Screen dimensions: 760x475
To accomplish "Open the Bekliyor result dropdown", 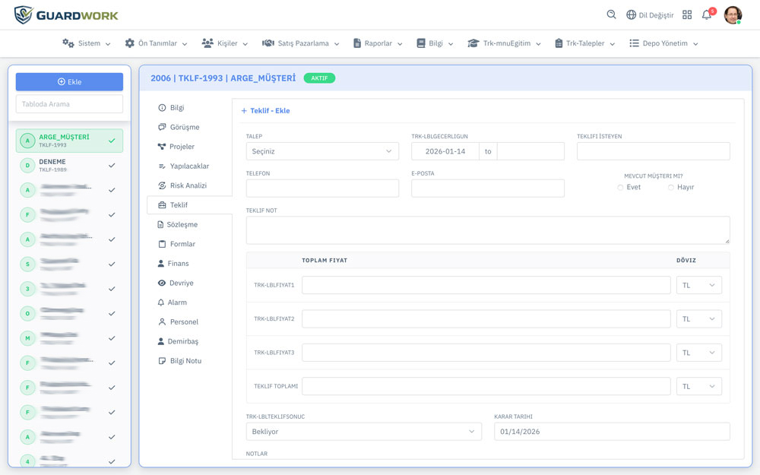I will [x=363, y=432].
